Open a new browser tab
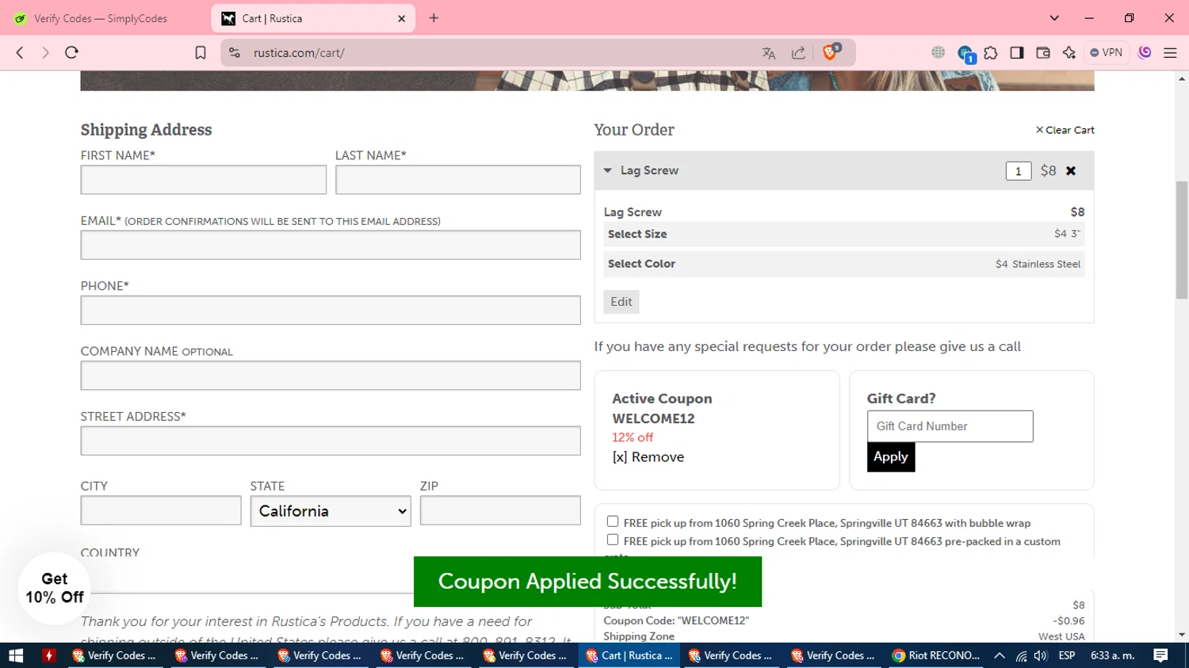The width and height of the screenshot is (1189, 668). [434, 18]
